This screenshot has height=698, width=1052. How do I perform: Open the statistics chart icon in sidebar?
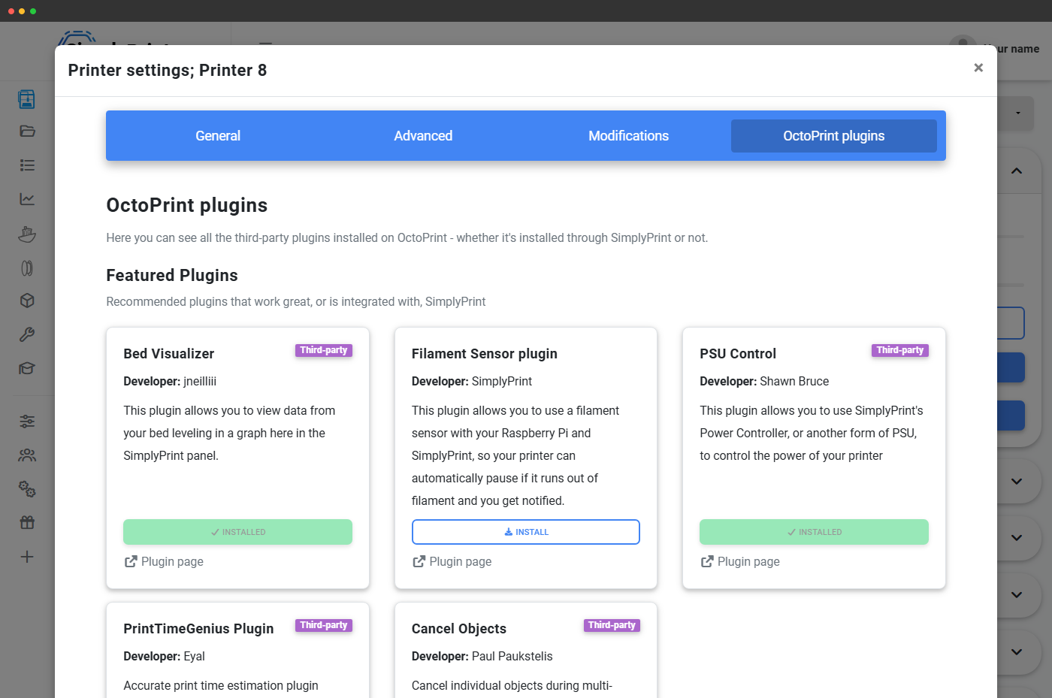[27, 199]
